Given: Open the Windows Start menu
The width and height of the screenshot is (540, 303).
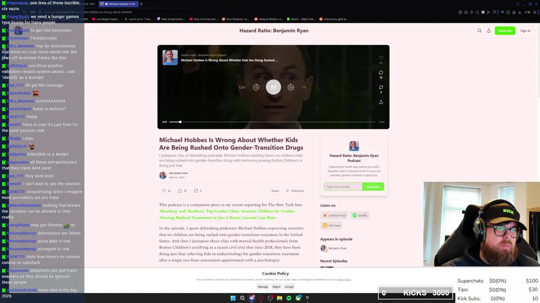Looking at the screenshot, I should pos(233,298).
